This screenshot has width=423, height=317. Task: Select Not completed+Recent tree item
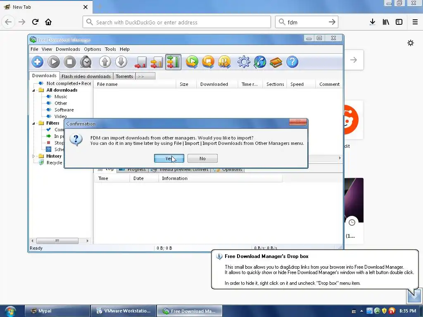tap(69, 83)
